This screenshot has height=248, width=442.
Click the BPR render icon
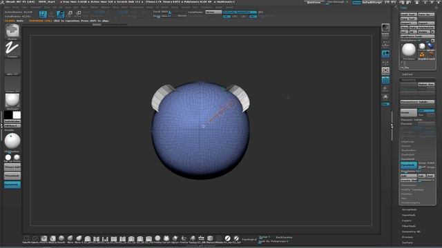[x=385, y=28]
